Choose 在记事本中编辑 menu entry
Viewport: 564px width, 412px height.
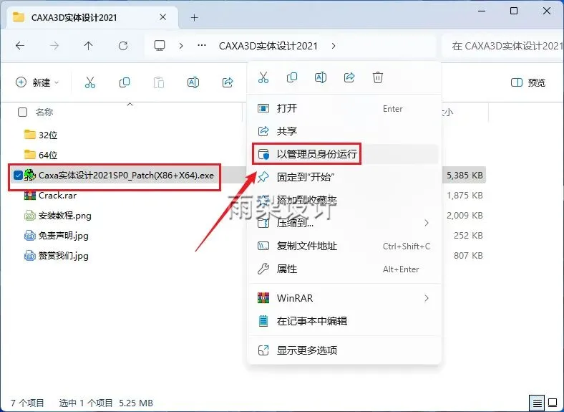344,321
